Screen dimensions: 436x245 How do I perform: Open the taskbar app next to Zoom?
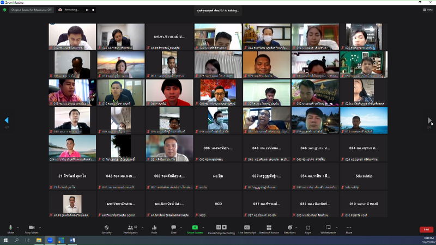coord(61,240)
